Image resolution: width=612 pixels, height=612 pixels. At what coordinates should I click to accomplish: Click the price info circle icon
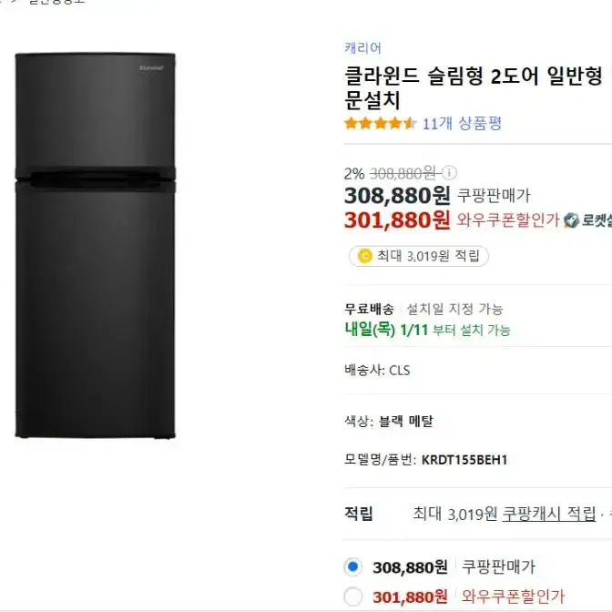point(449,172)
